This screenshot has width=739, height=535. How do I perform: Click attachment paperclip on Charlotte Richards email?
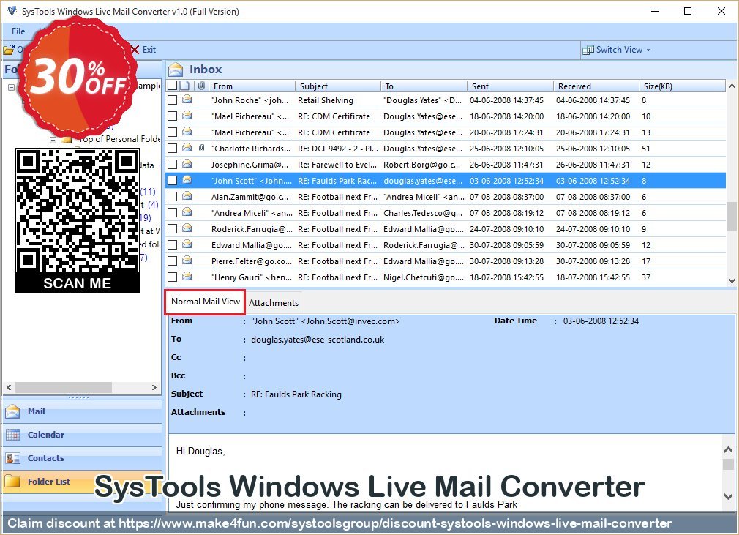[x=201, y=149]
